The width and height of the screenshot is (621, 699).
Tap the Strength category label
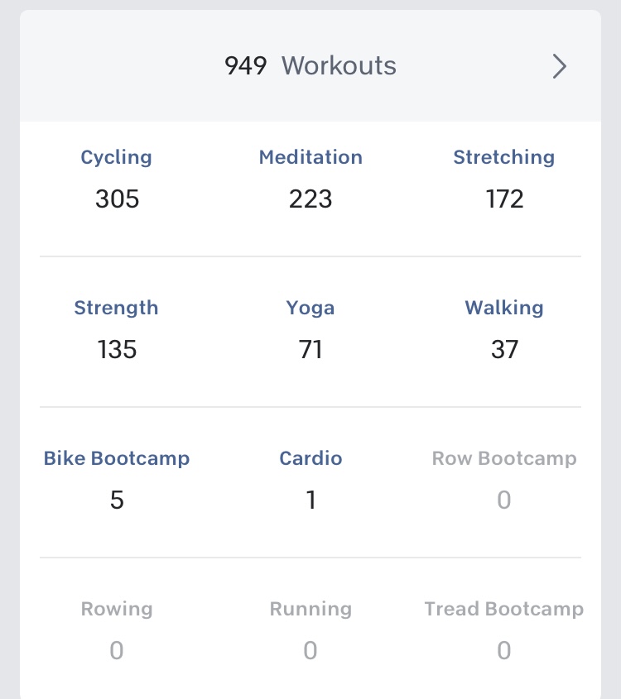pos(116,308)
